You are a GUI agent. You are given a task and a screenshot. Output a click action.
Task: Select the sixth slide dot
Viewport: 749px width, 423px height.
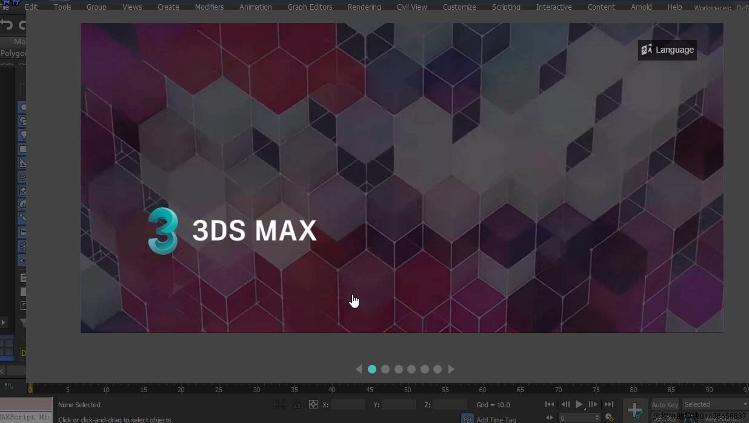[x=438, y=369]
